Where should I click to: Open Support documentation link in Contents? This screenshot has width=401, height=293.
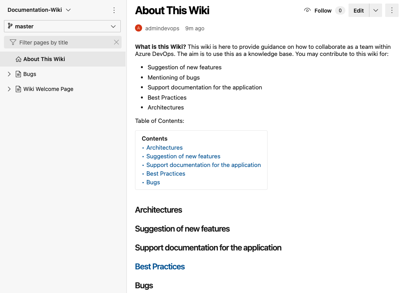coord(203,165)
